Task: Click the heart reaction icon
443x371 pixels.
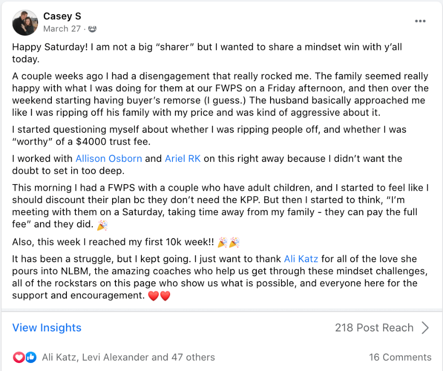Action: pyautogui.click(x=19, y=357)
